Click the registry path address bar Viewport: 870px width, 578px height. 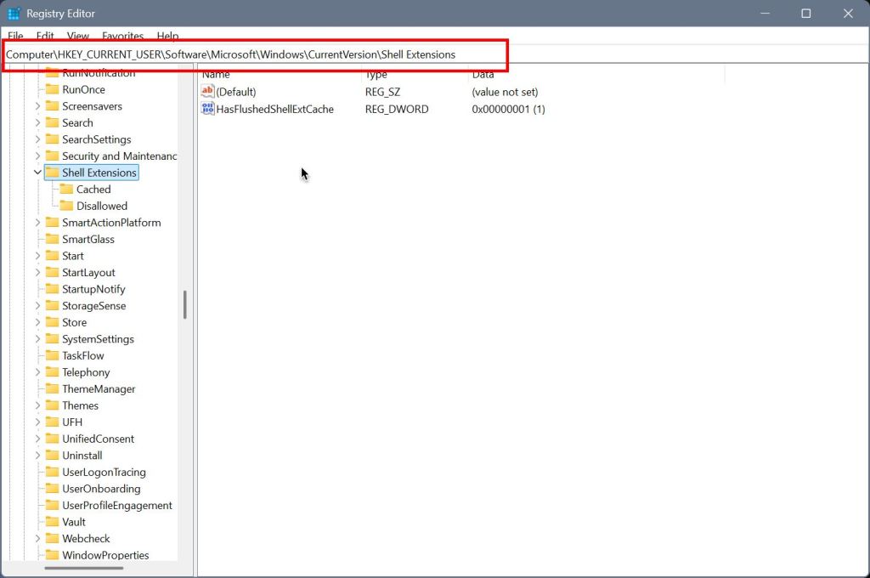coord(434,54)
